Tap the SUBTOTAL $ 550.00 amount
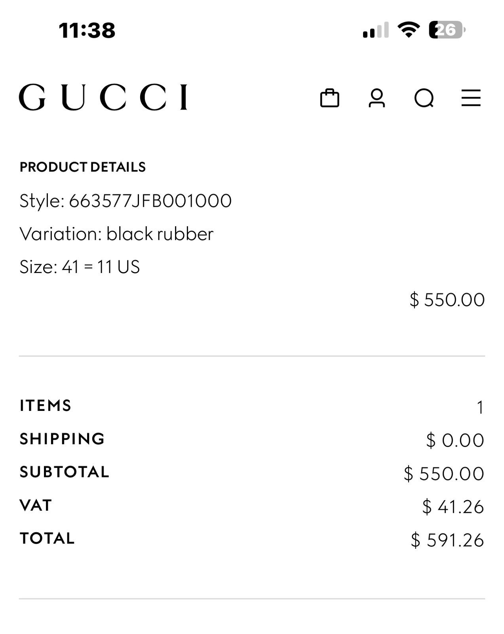Viewport: 504px width, 634px height. pos(444,474)
